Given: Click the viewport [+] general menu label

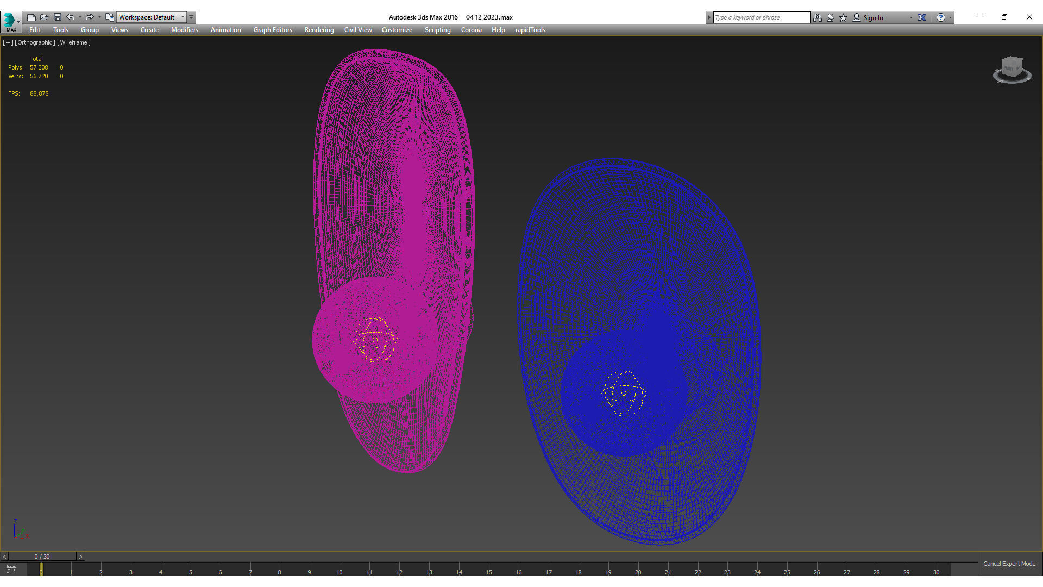Looking at the screenshot, I should 8,42.
